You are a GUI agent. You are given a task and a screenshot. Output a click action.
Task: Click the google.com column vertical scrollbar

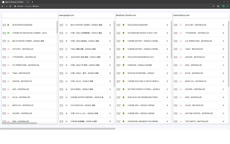114,54
